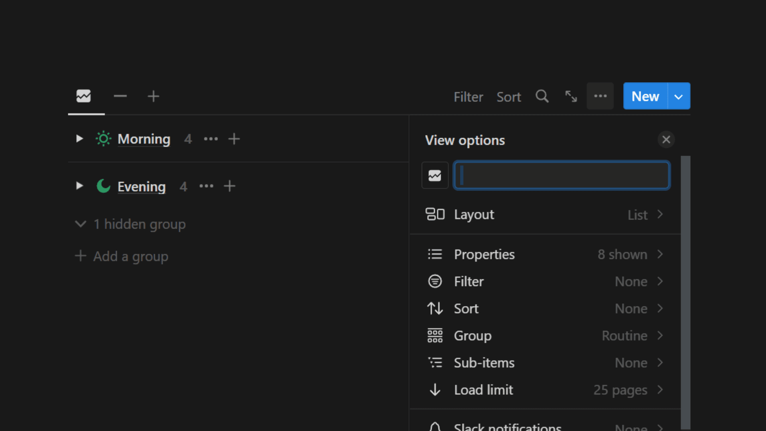Image resolution: width=766 pixels, height=431 pixels.
Task: Click the chevron on the Group row
Action: click(660, 336)
